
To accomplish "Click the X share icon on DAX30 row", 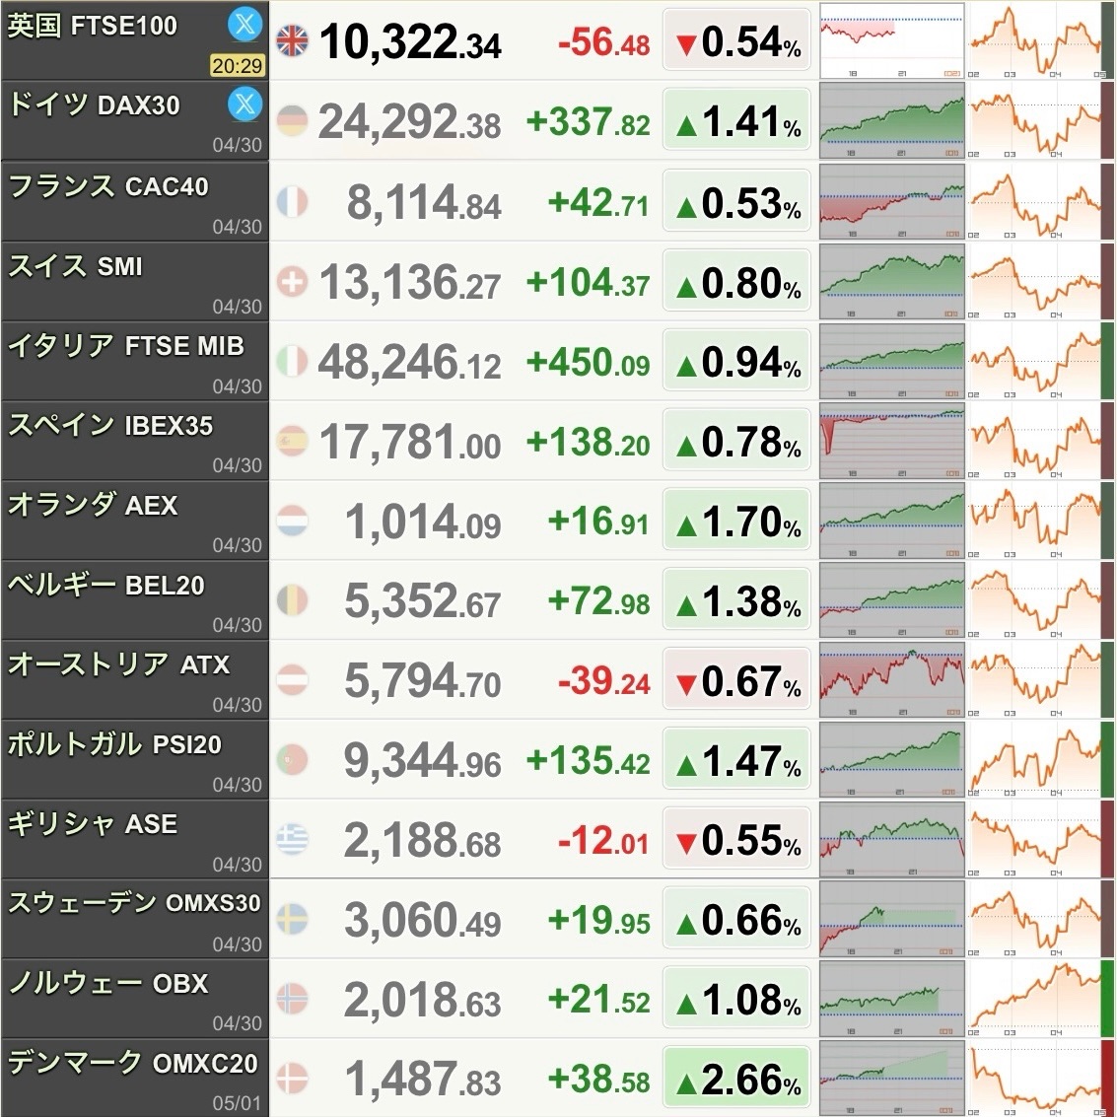I will point(245,105).
